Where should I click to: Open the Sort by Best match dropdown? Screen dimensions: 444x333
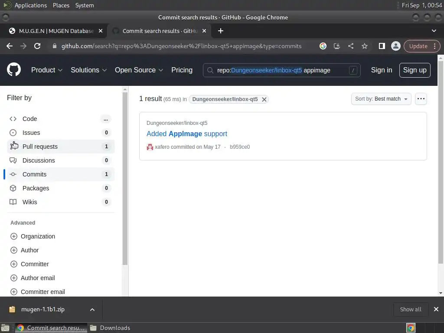[381, 99]
